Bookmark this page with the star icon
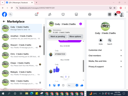 tap(114, 8)
